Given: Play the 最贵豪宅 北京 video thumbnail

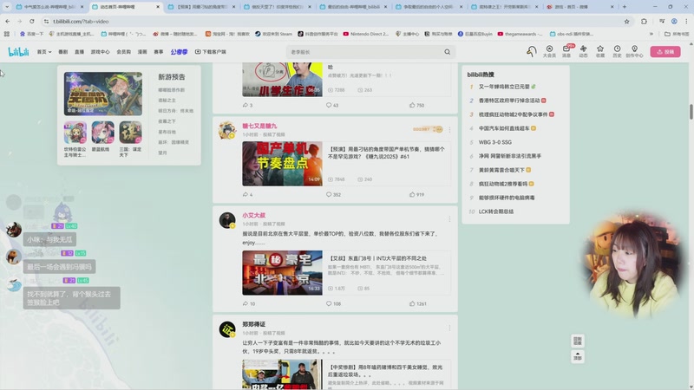Looking at the screenshot, I should 282,273.
